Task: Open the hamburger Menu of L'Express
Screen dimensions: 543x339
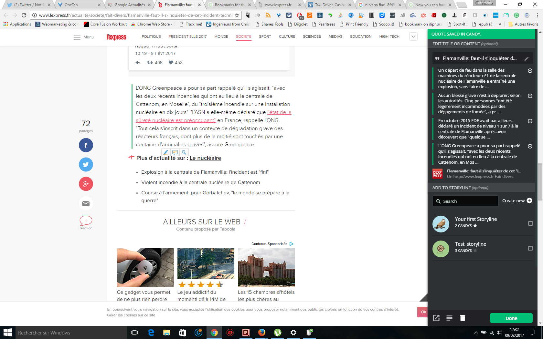Action: click(x=84, y=37)
